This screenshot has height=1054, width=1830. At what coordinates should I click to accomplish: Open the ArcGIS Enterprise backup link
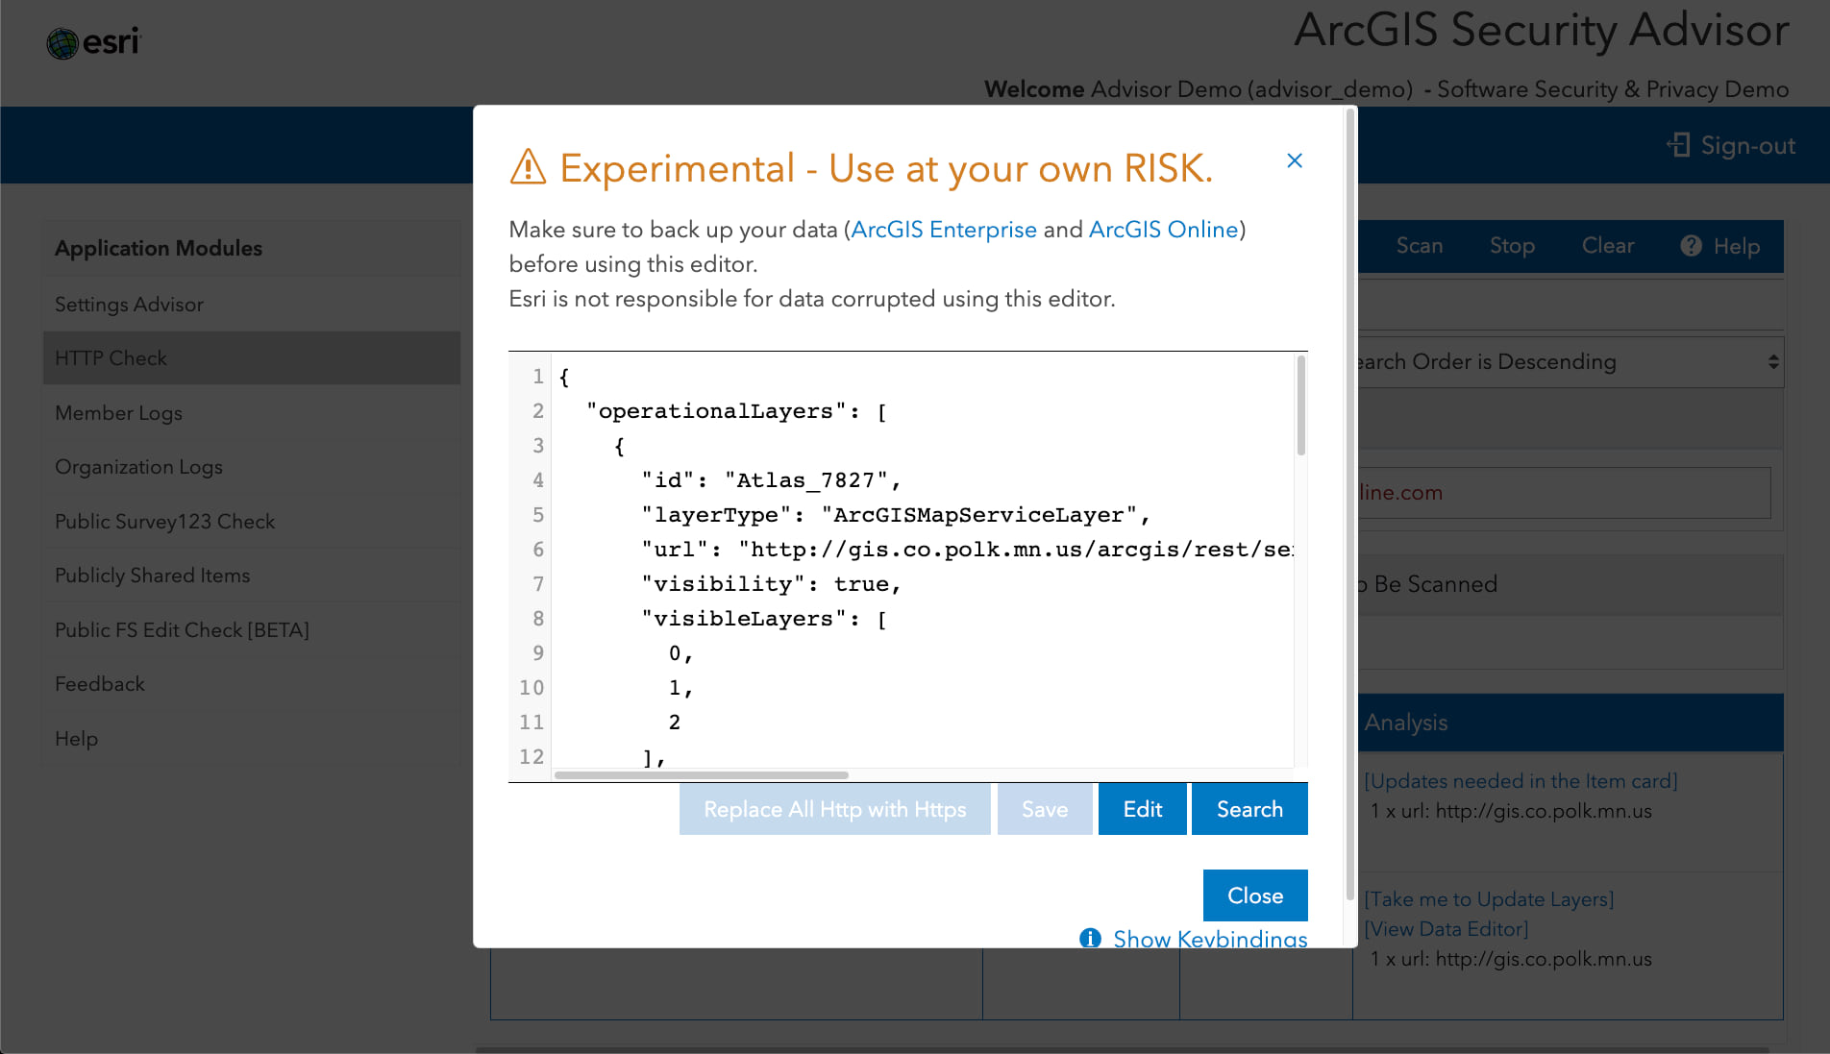pos(944,230)
